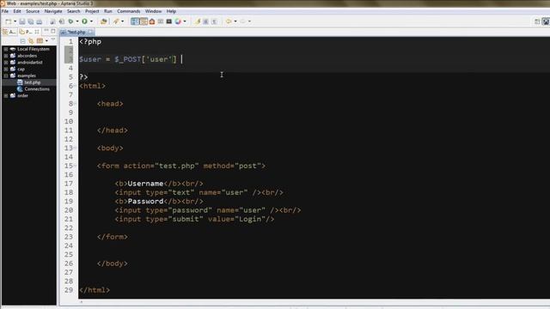Open the back navigation dropdown arrow
The height and width of the screenshot is (309, 550).
pyautogui.click(x=235, y=21)
